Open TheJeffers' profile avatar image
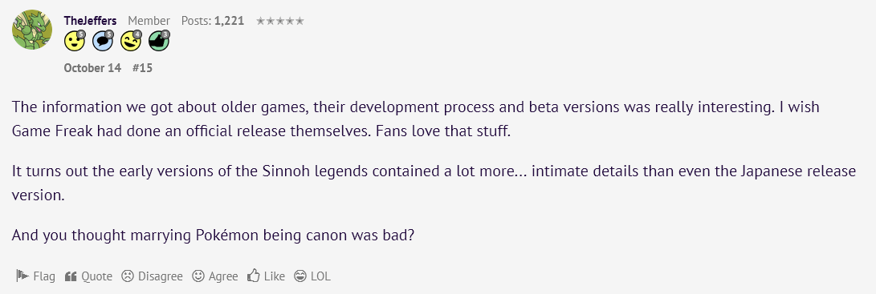The width and height of the screenshot is (876, 294). coord(32,30)
